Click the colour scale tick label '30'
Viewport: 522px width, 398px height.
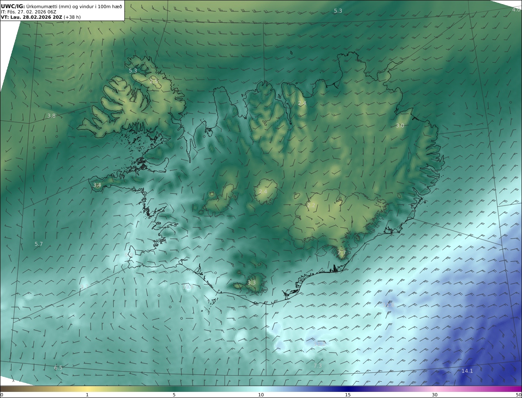435,395
